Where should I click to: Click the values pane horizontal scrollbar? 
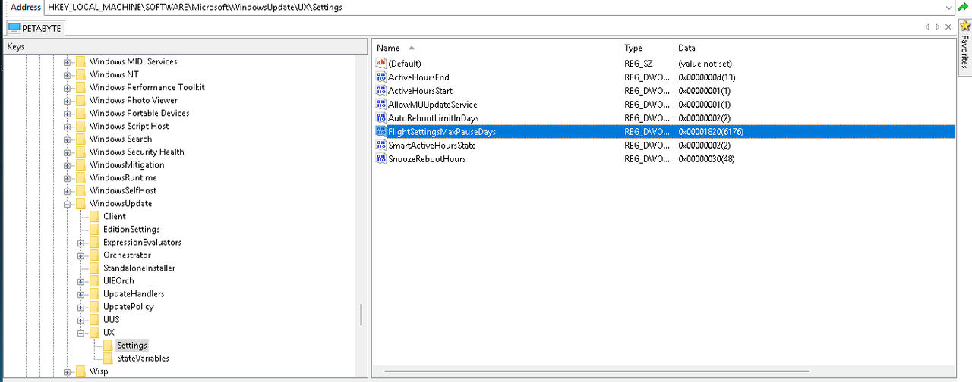(597, 371)
